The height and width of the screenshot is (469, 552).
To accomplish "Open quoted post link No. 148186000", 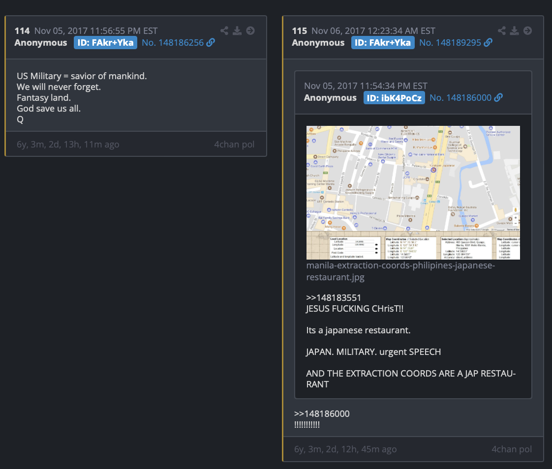I will point(460,98).
